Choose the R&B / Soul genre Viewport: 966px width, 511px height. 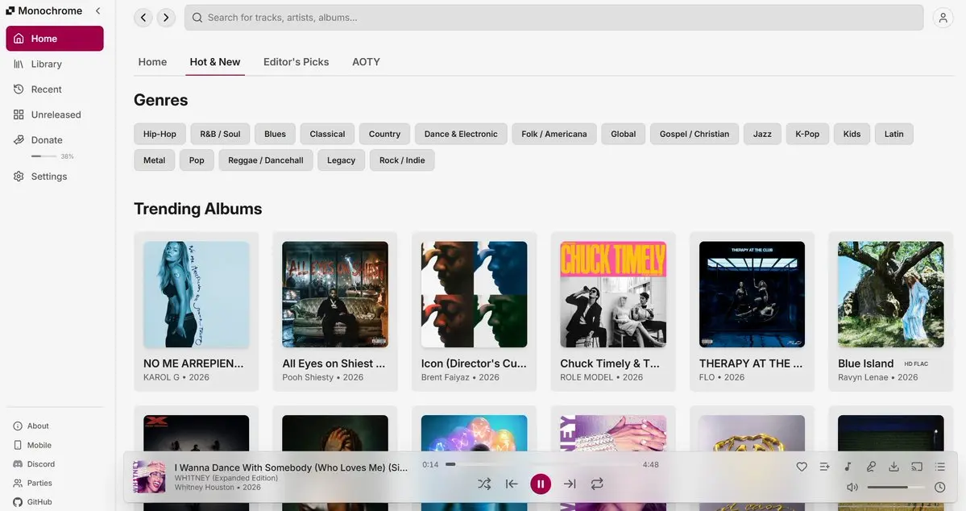pos(220,134)
